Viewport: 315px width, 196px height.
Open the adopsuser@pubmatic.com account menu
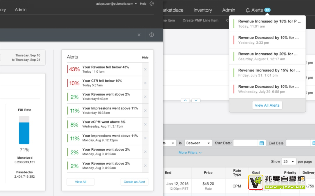point(117,4)
